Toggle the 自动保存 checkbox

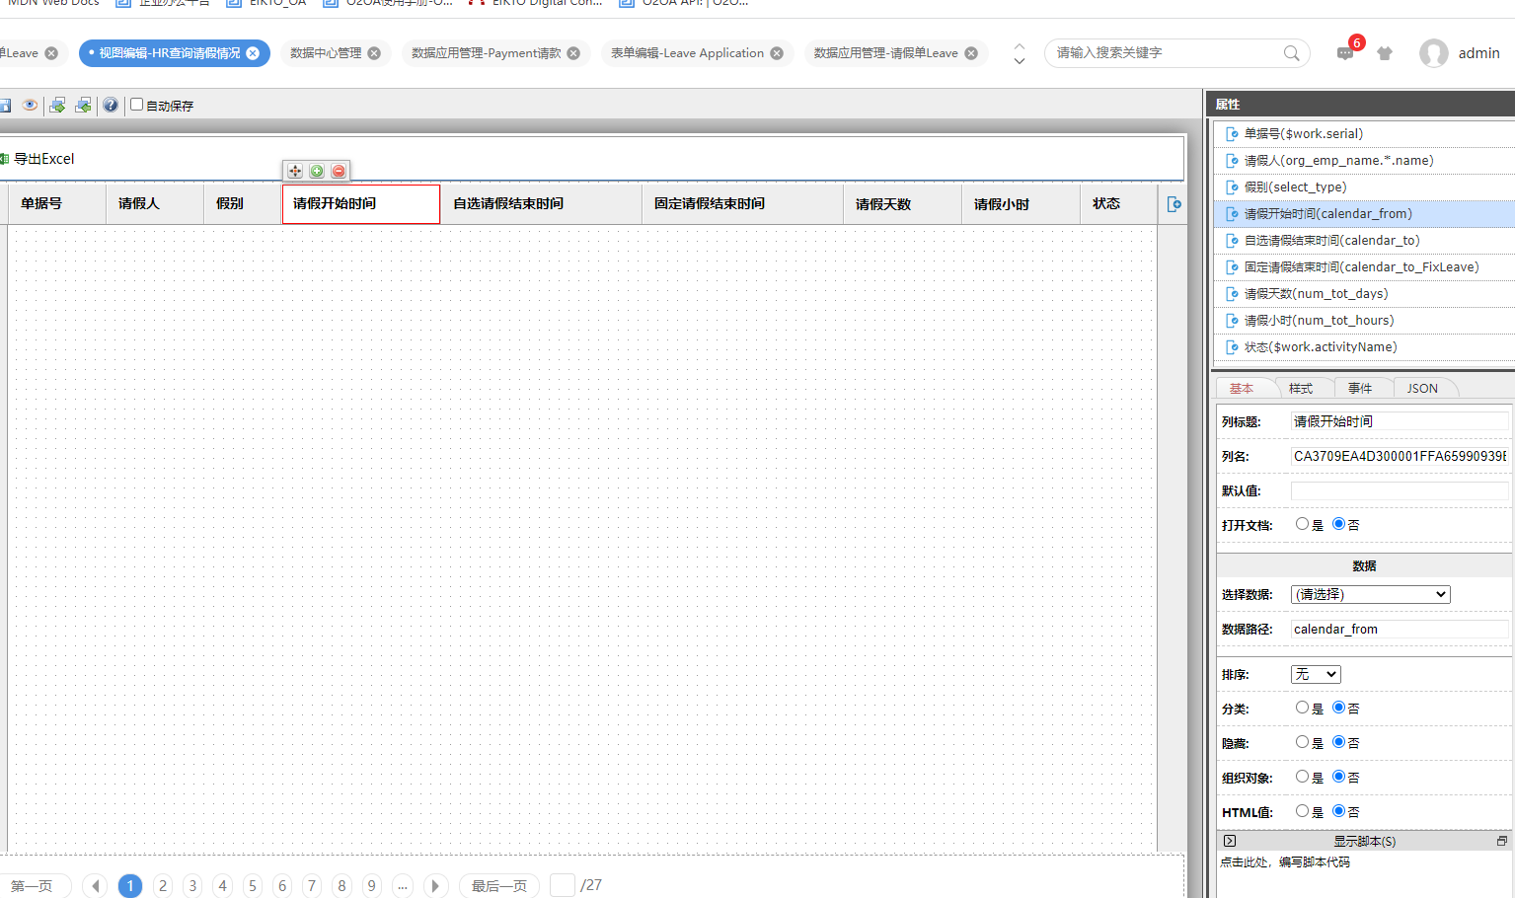tap(137, 105)
